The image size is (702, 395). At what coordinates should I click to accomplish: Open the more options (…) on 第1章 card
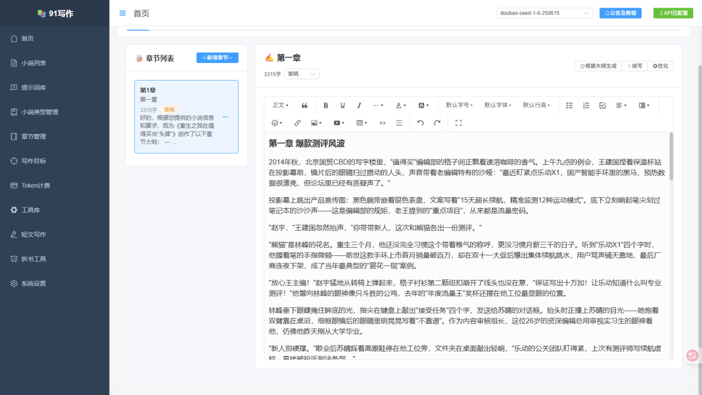tap(225, 117)
